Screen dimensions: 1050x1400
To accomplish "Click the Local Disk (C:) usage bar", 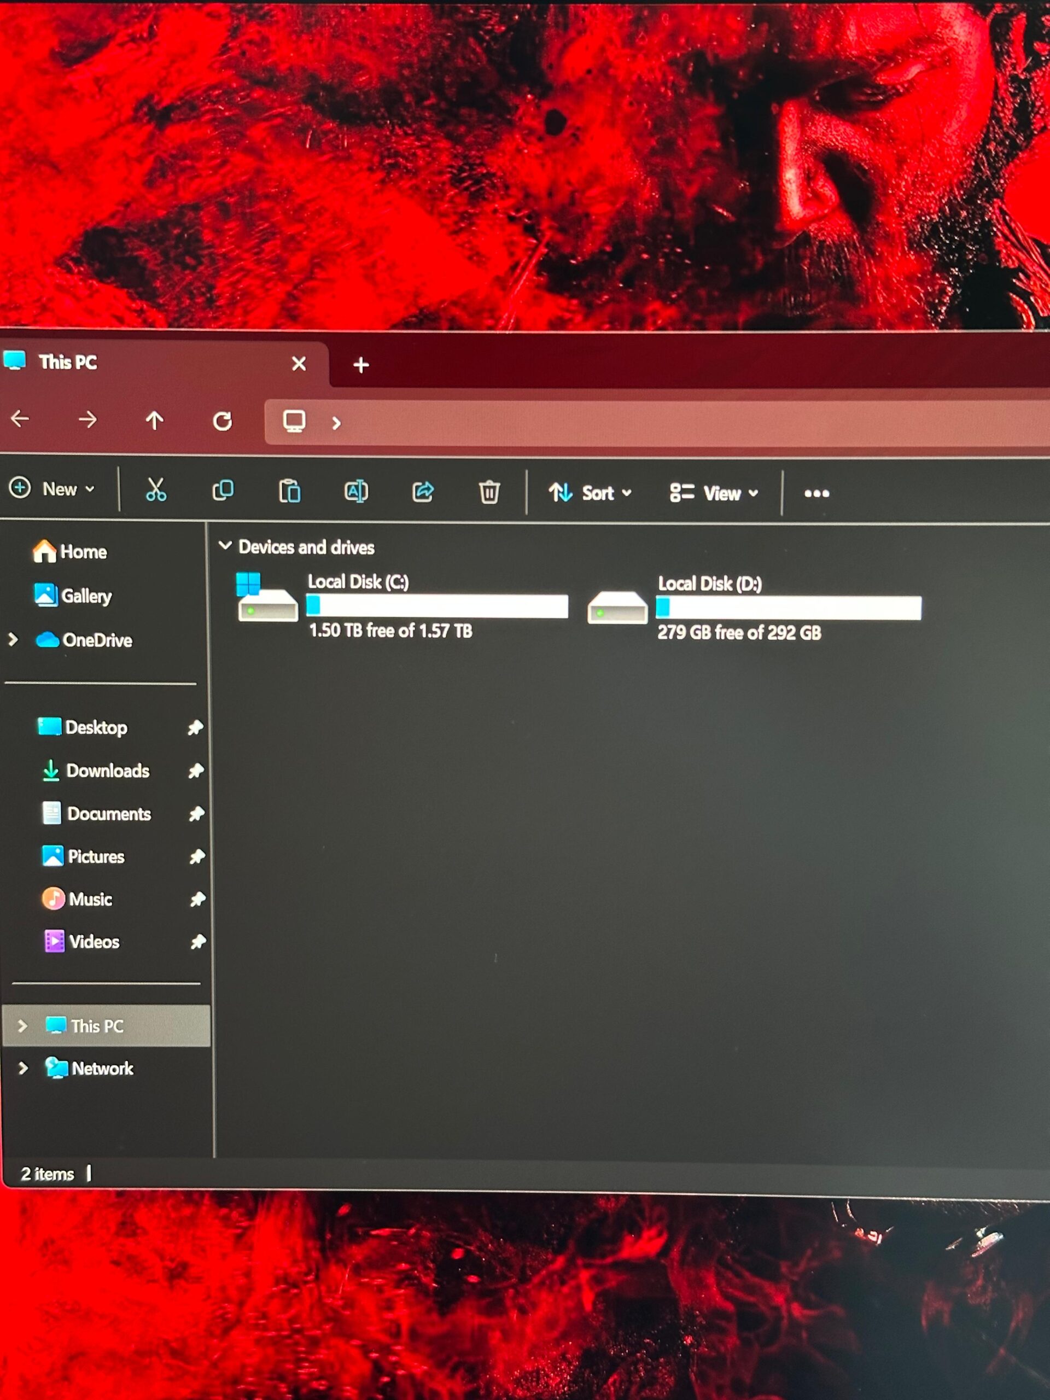I will tap(437, 606).
